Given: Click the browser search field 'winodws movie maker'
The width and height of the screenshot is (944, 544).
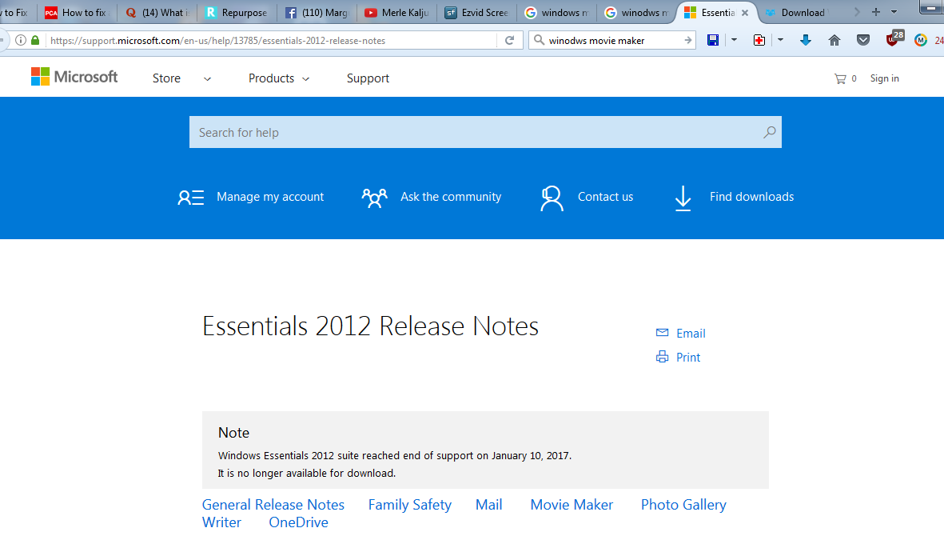Looking at the screenshot, I should tap(611, 40).
